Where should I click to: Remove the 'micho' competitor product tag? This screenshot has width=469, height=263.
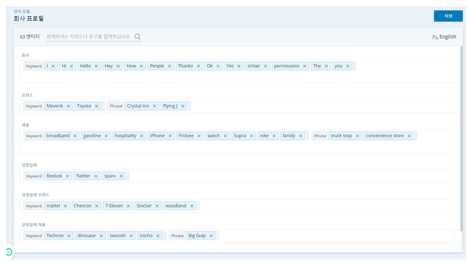158,236
